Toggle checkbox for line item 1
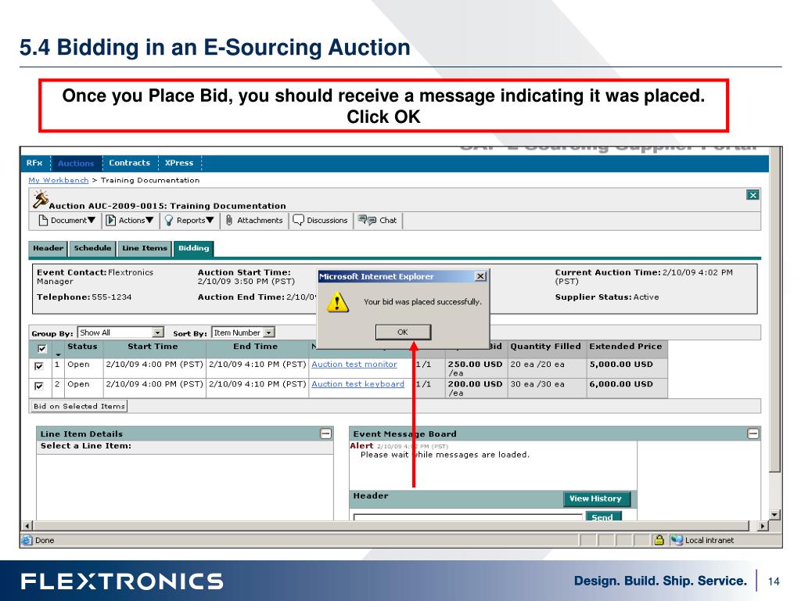Image resolution: width=801 pixels, height=601 pixels. click(x=39, y=366)
